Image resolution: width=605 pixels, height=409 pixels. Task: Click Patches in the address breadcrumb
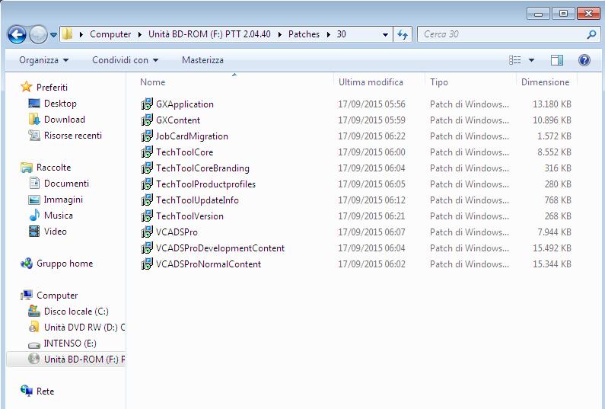304,34
